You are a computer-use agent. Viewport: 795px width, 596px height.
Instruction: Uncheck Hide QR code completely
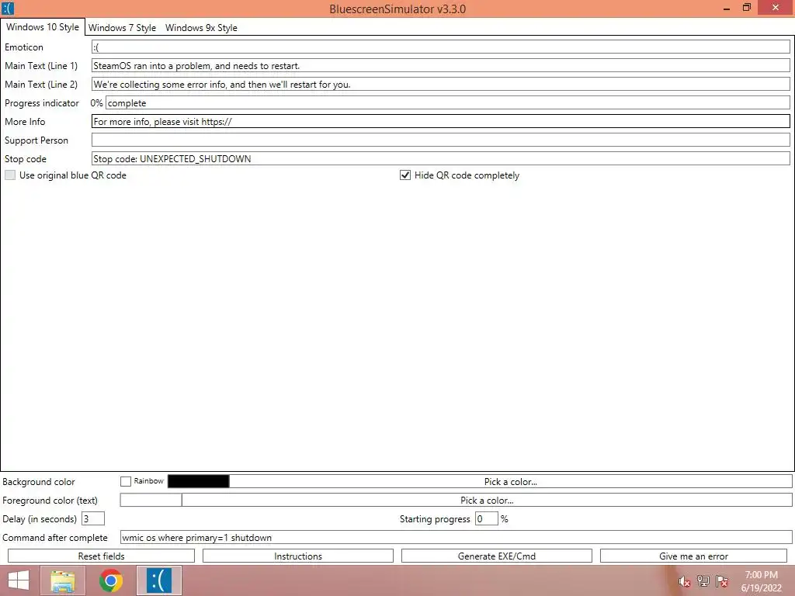pos(405,175)
